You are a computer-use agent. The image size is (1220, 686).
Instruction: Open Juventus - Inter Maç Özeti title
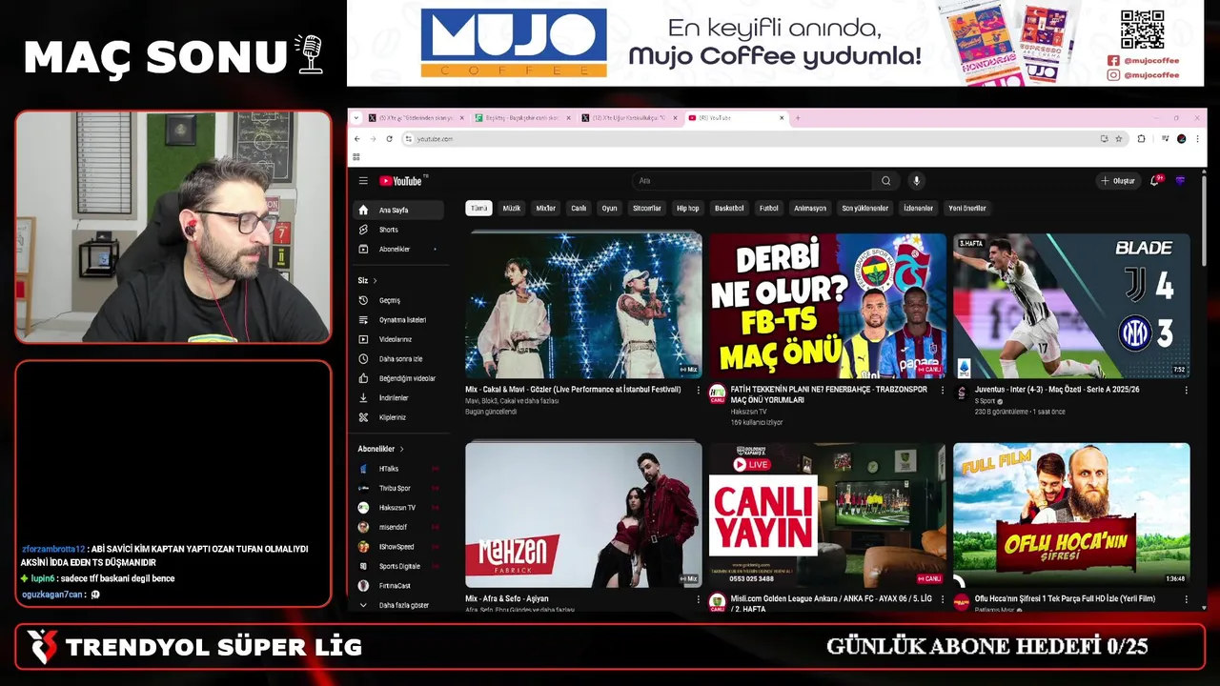coord(1056,390)
